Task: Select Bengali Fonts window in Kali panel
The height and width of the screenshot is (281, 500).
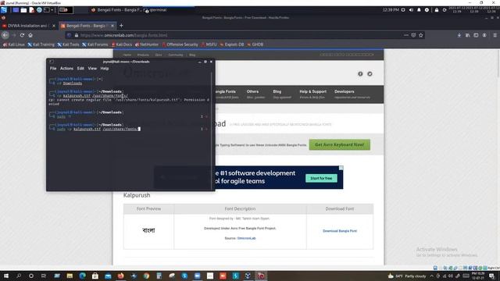Action: [x=116, y=10]
